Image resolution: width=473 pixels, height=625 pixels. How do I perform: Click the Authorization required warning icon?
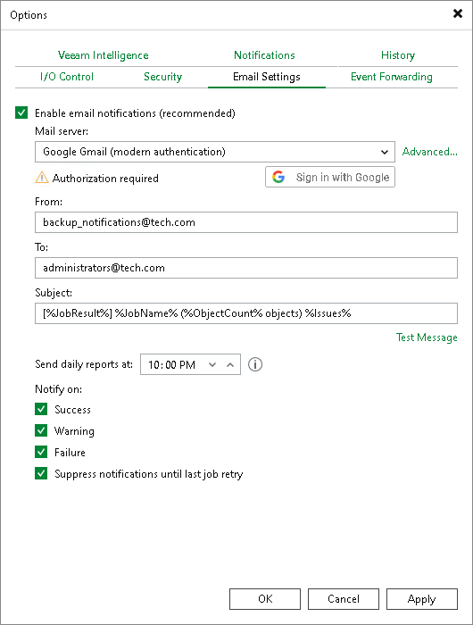coord(42,178)
